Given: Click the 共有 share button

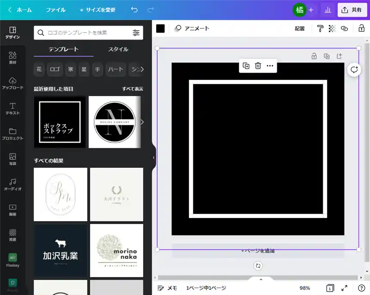Looking at the screenshot, I should pyautogui.click(x=352, y=10).
